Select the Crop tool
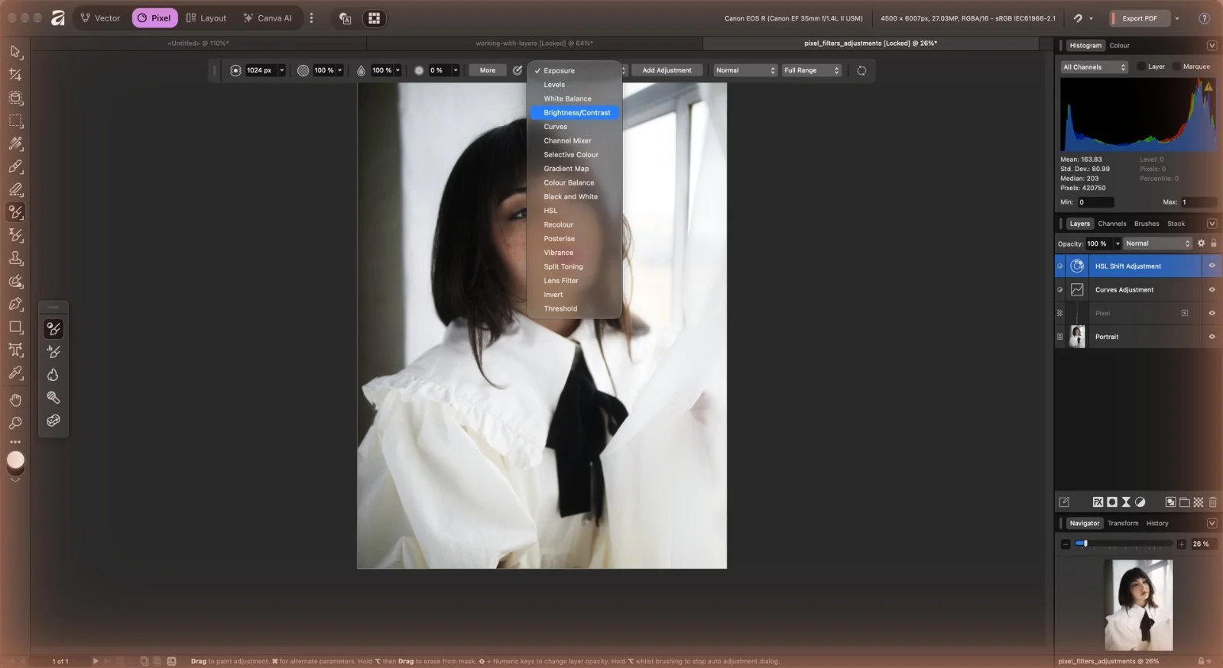The height and width of the screenshot is (668, 1223). point(15,75)
